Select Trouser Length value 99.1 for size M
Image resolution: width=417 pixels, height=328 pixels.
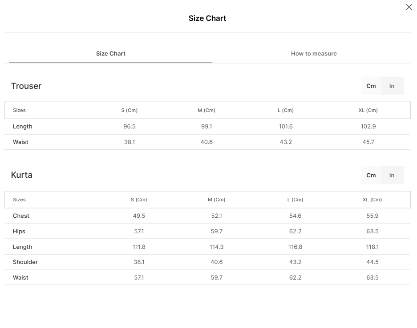click(x=206, y=127)
